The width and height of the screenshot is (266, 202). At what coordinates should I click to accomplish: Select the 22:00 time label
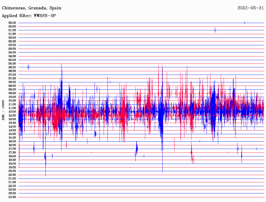(12, 186)
